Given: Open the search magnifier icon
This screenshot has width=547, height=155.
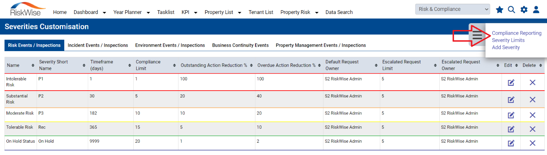Looking at the screenshot, I should coord(511,10).
